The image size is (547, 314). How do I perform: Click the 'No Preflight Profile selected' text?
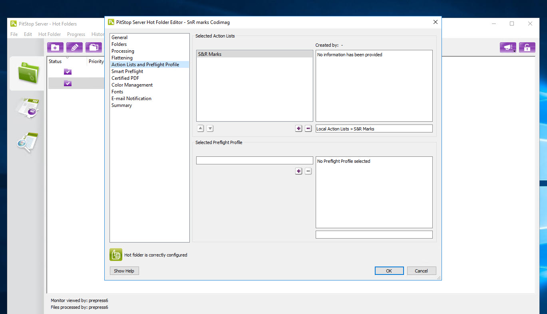coord(344,161)
